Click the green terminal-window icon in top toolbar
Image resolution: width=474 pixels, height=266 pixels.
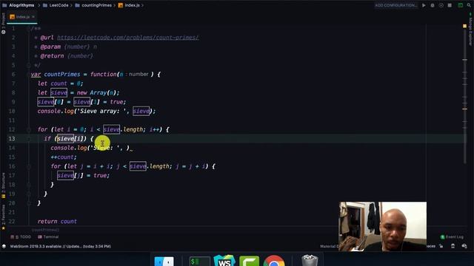tap(461, 5)
